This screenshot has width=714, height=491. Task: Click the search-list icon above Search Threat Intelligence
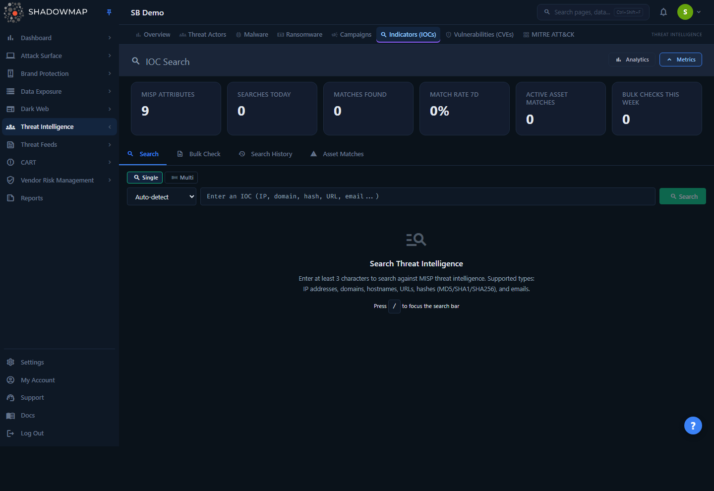[416, 240]
